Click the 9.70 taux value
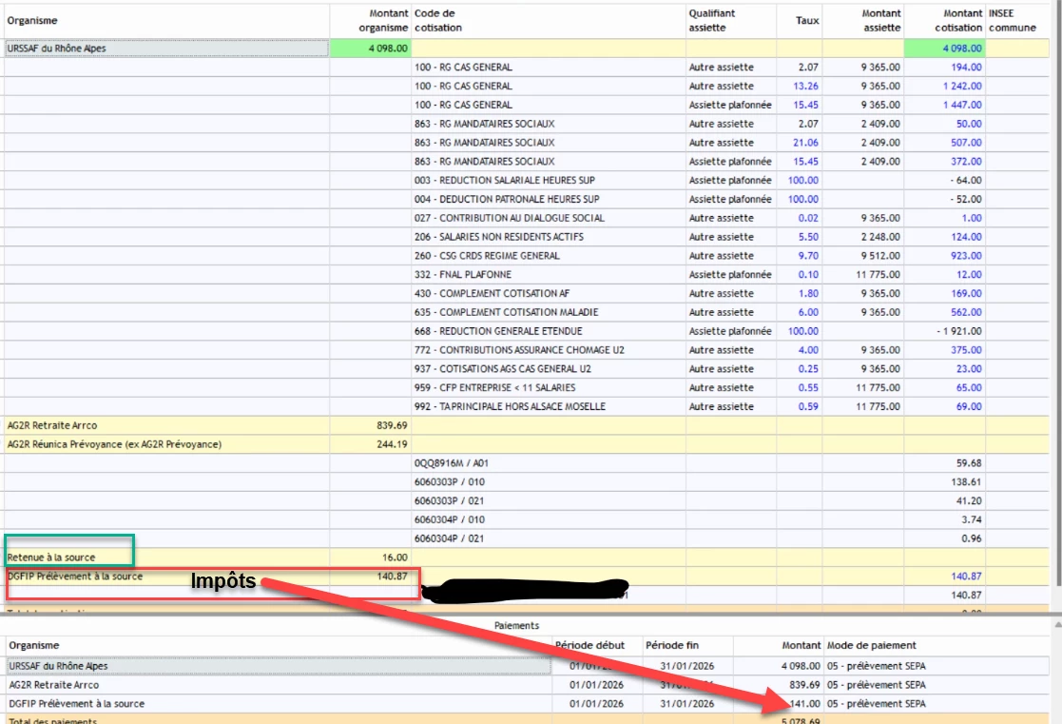Viewport: 1062px width, 724px height. tap(808, 256)
